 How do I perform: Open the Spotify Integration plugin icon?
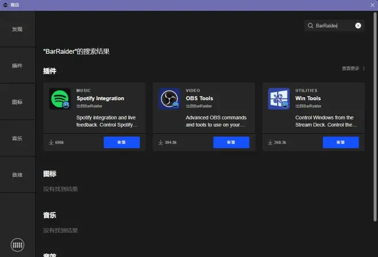tap(60, 99)
